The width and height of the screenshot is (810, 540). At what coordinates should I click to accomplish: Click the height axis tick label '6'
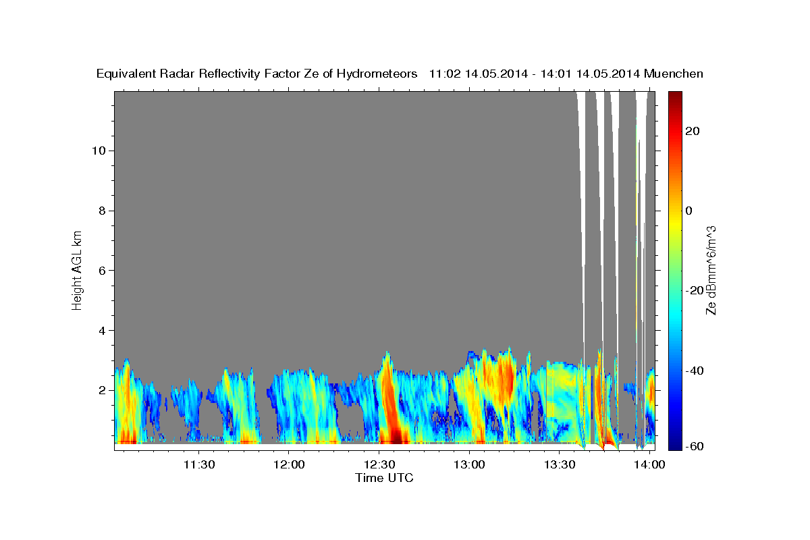[101, 271]
